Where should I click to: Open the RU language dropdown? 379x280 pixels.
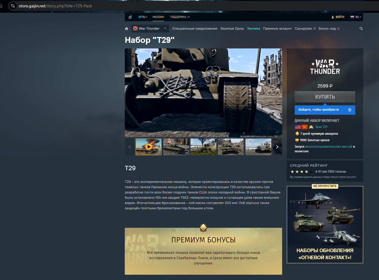coord(356,17)
